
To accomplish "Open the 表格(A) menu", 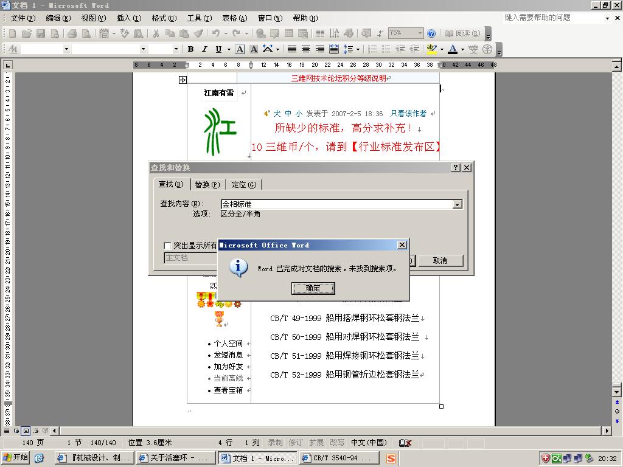I will [x=234, y=18].
